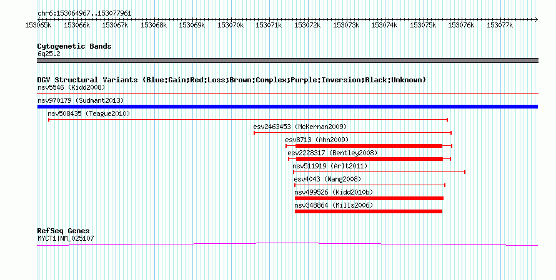Click the nsv348864 (Mills2006) label

[x=334, y=205]
